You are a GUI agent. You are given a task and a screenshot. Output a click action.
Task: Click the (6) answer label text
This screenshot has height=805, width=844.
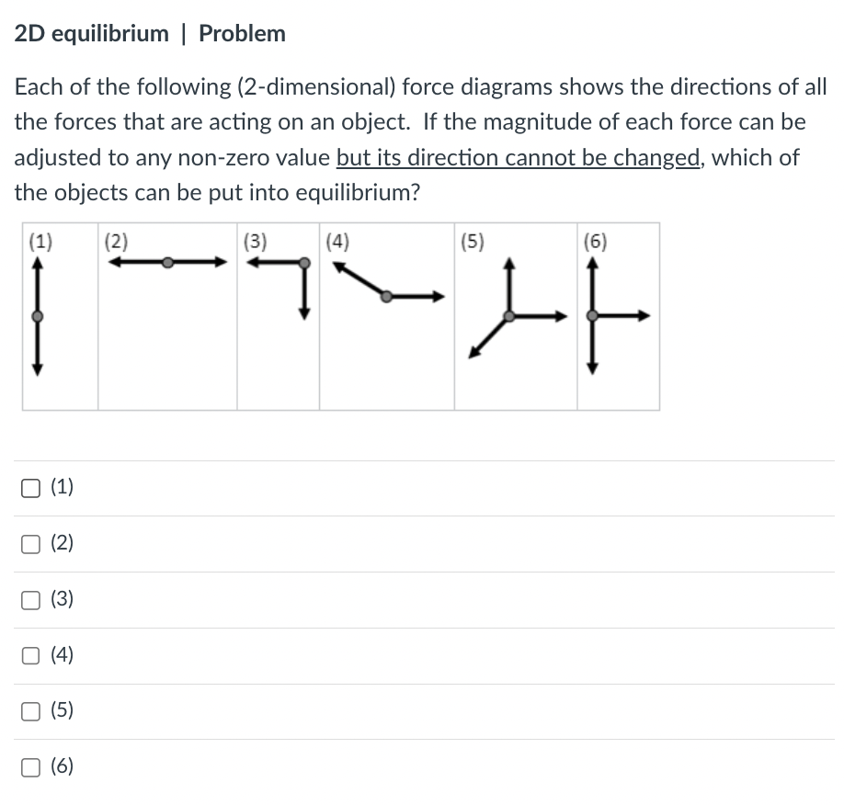(62, 765)
